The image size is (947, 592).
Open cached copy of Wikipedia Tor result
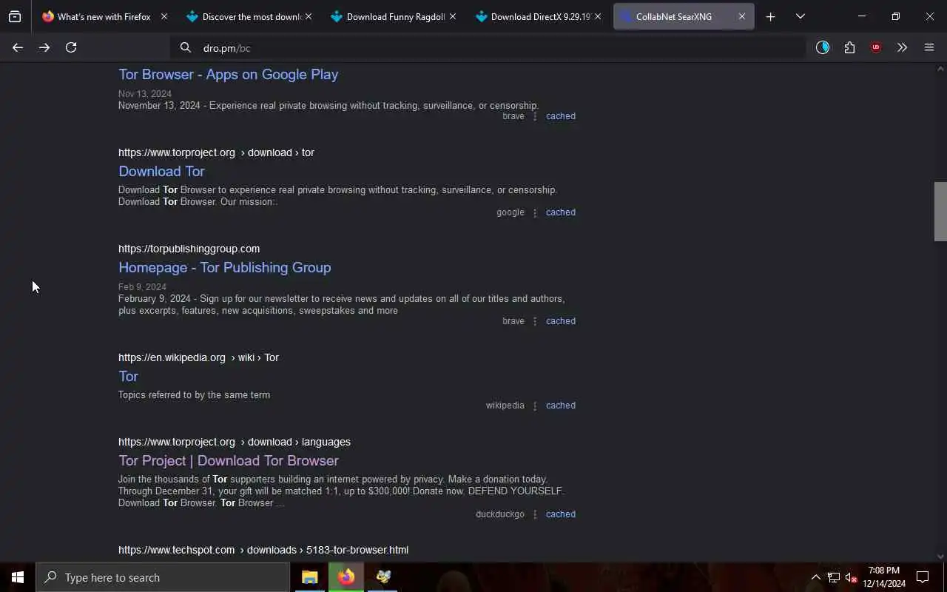coord(560,406)
